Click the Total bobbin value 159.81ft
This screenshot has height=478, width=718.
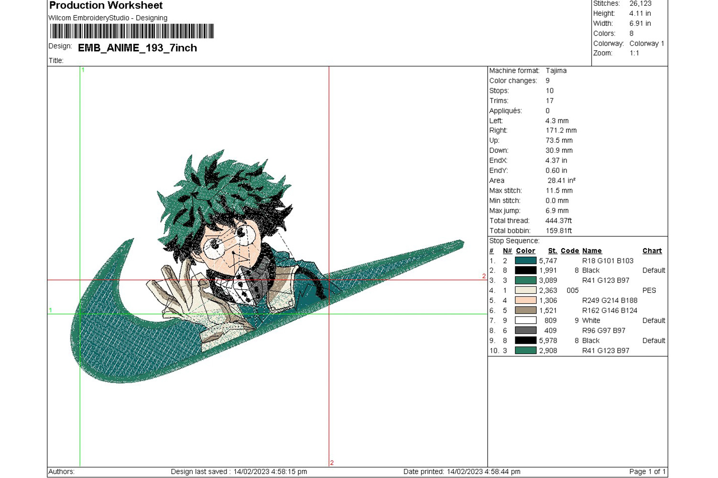click(x=559, y=231)
